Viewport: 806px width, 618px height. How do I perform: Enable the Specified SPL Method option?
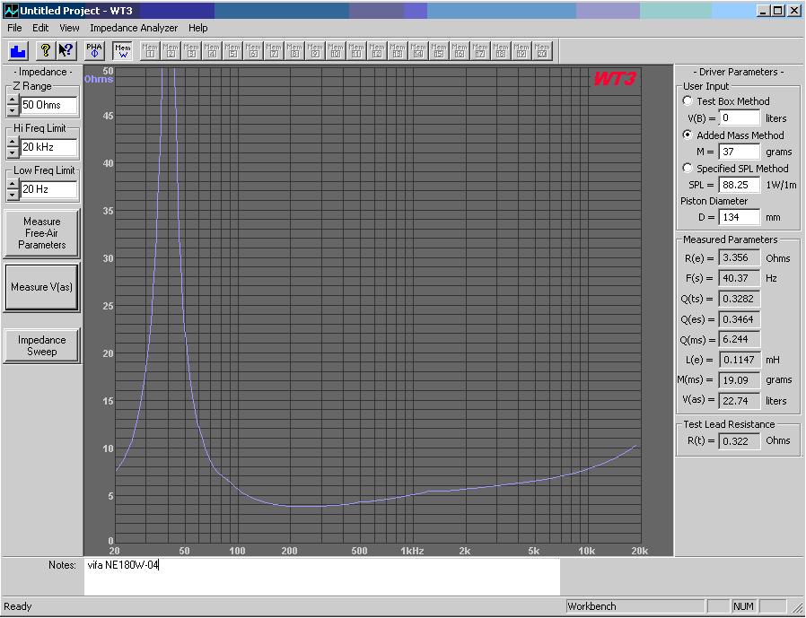(x=688, y=169)
